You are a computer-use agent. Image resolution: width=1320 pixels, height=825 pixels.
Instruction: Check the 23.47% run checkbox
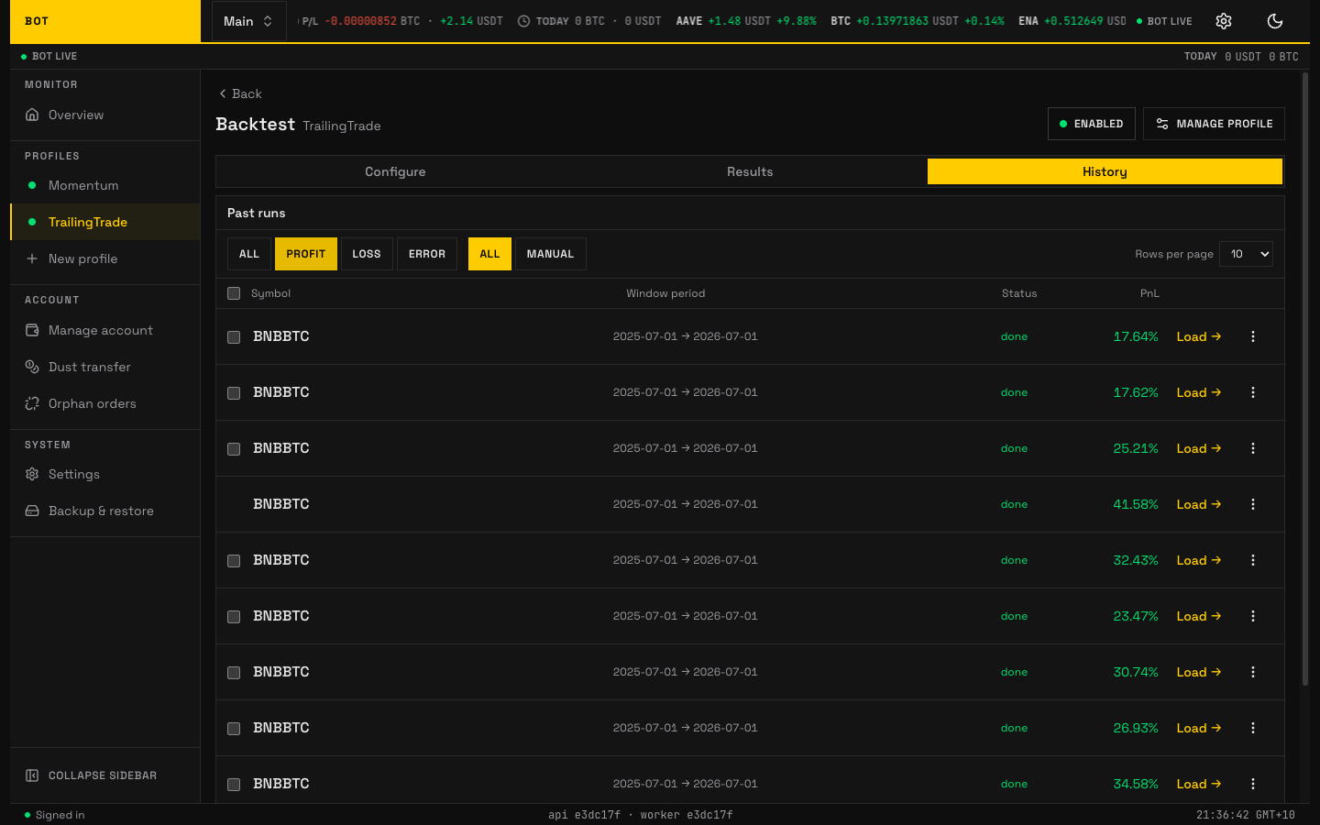tap(234, 617)
